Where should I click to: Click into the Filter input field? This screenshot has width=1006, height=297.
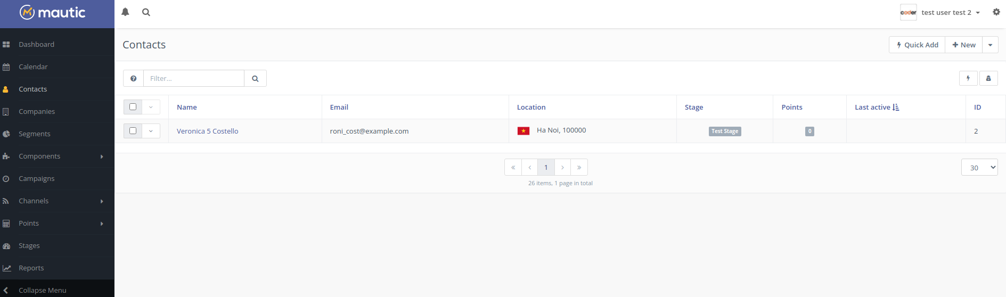tap(194, 78)
